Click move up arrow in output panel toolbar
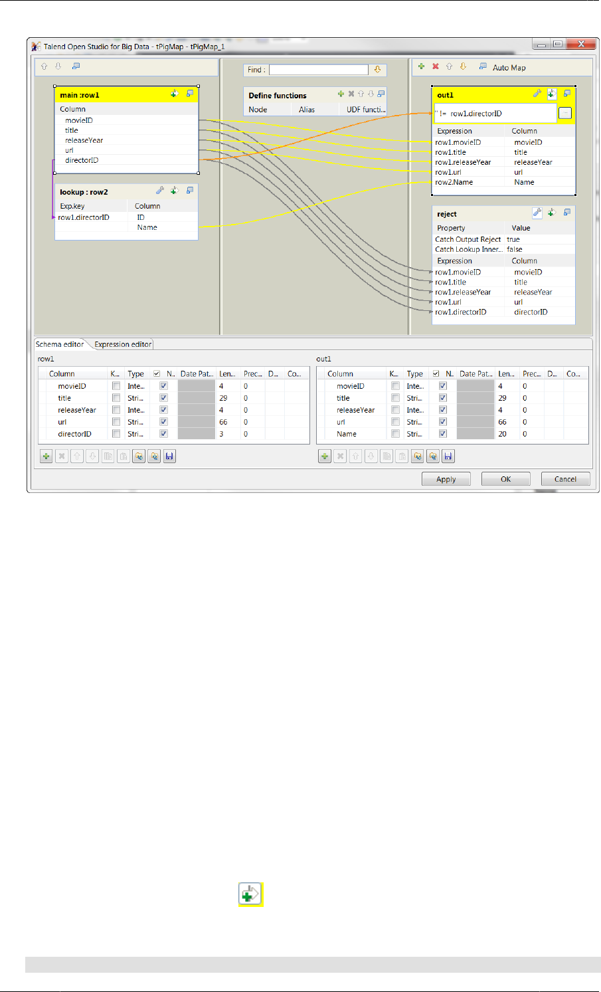The width and height of the screenshot is (601, 992). (x=450, y=66)
